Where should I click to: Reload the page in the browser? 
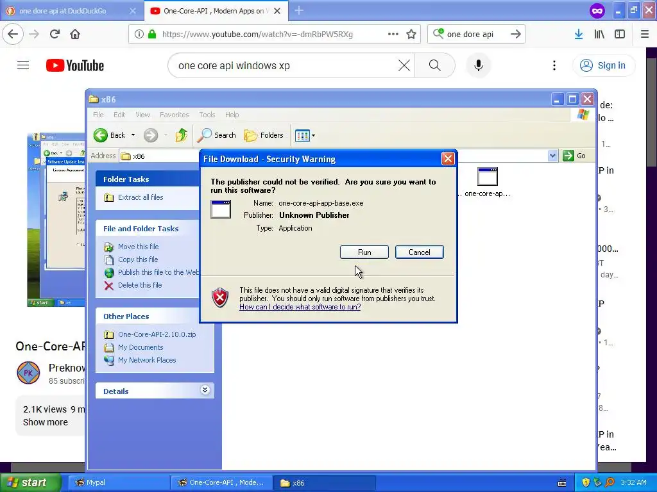click(55, 34)
